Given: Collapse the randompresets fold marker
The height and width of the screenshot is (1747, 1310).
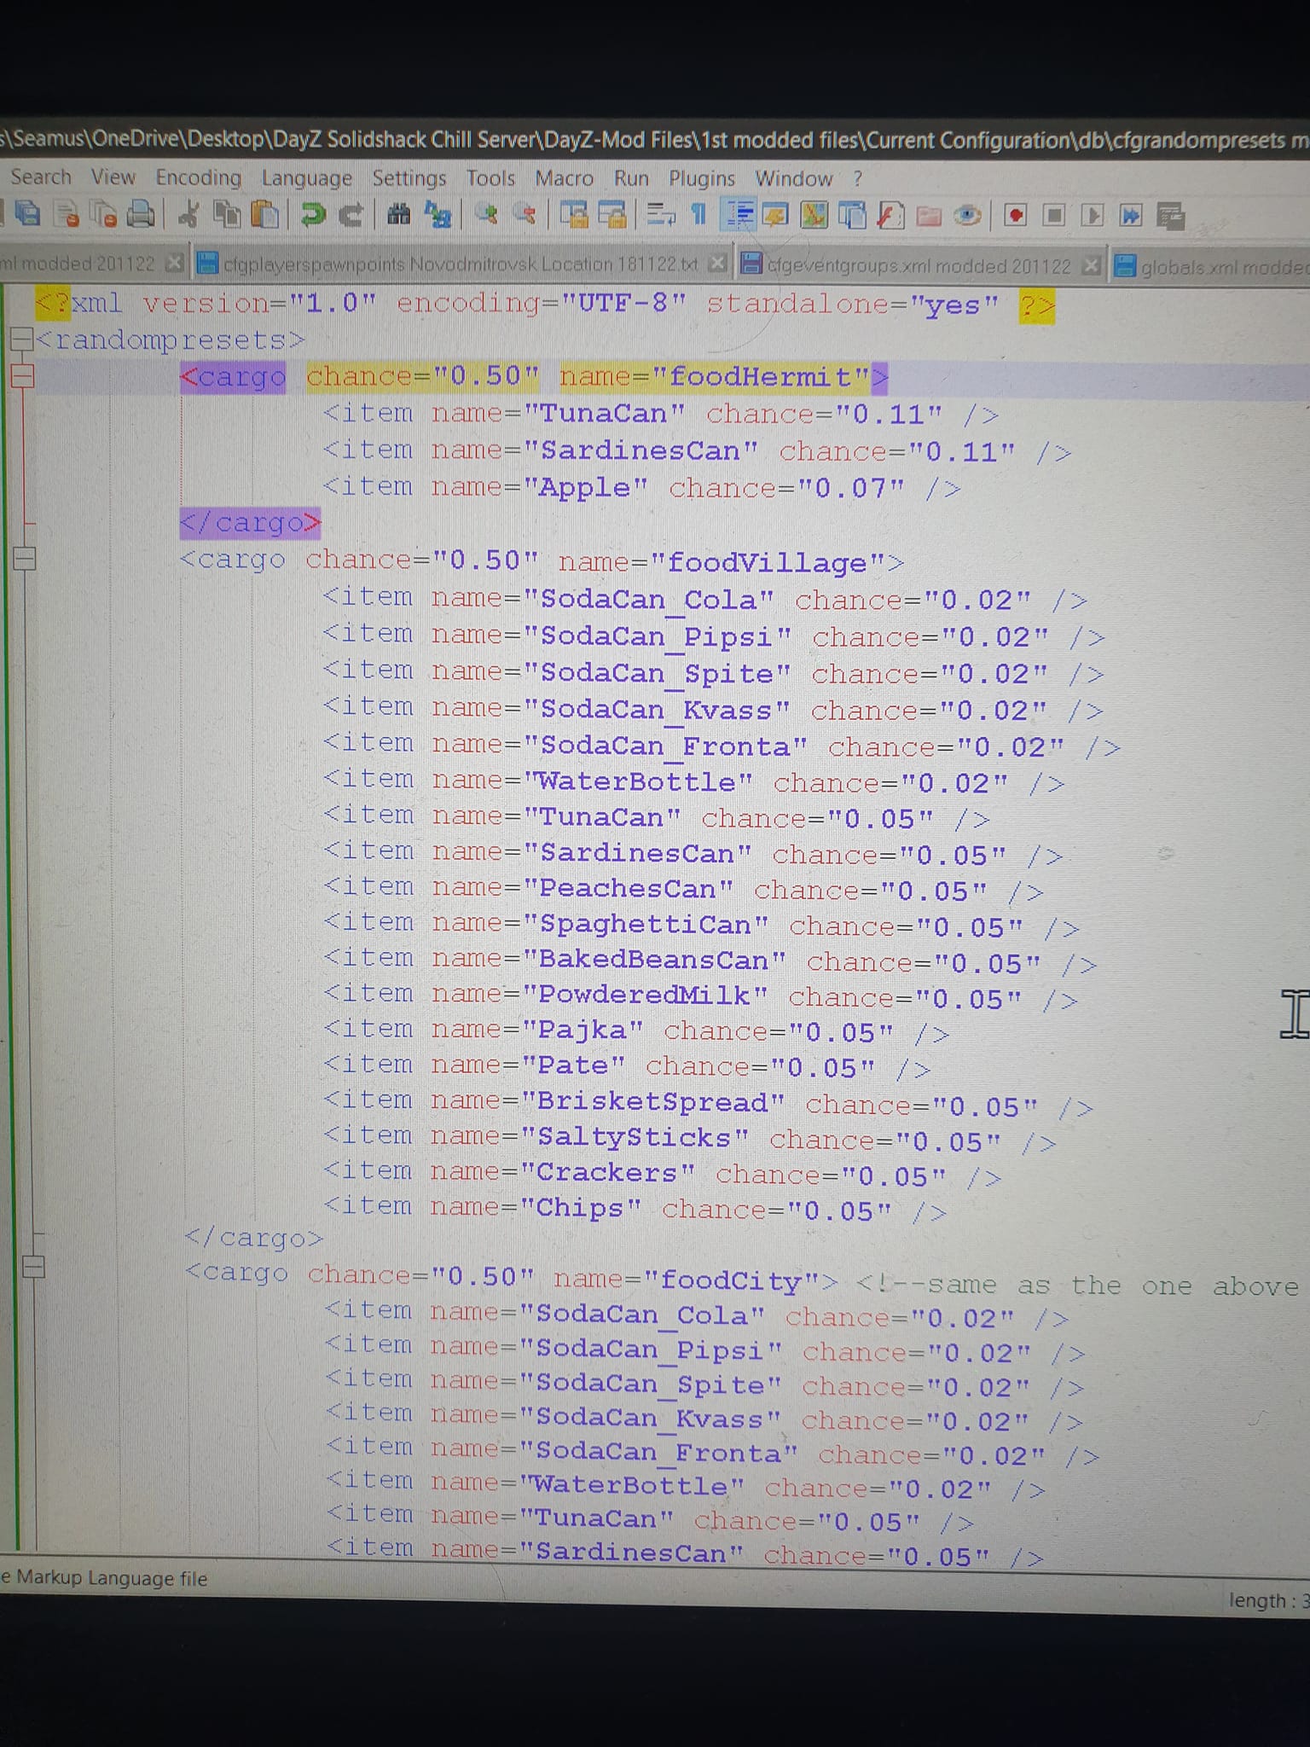Looking at the screenshot, I should point(20,340).
